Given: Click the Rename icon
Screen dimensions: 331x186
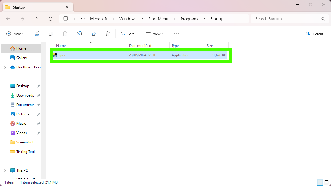Looking at the screenshot, I should pyautogui.click(x=79, y=34).
